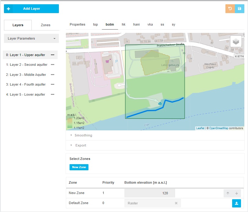Clear the Raster value with the X
This screenshot has height=212, width=248.
(x=176, y=203)
